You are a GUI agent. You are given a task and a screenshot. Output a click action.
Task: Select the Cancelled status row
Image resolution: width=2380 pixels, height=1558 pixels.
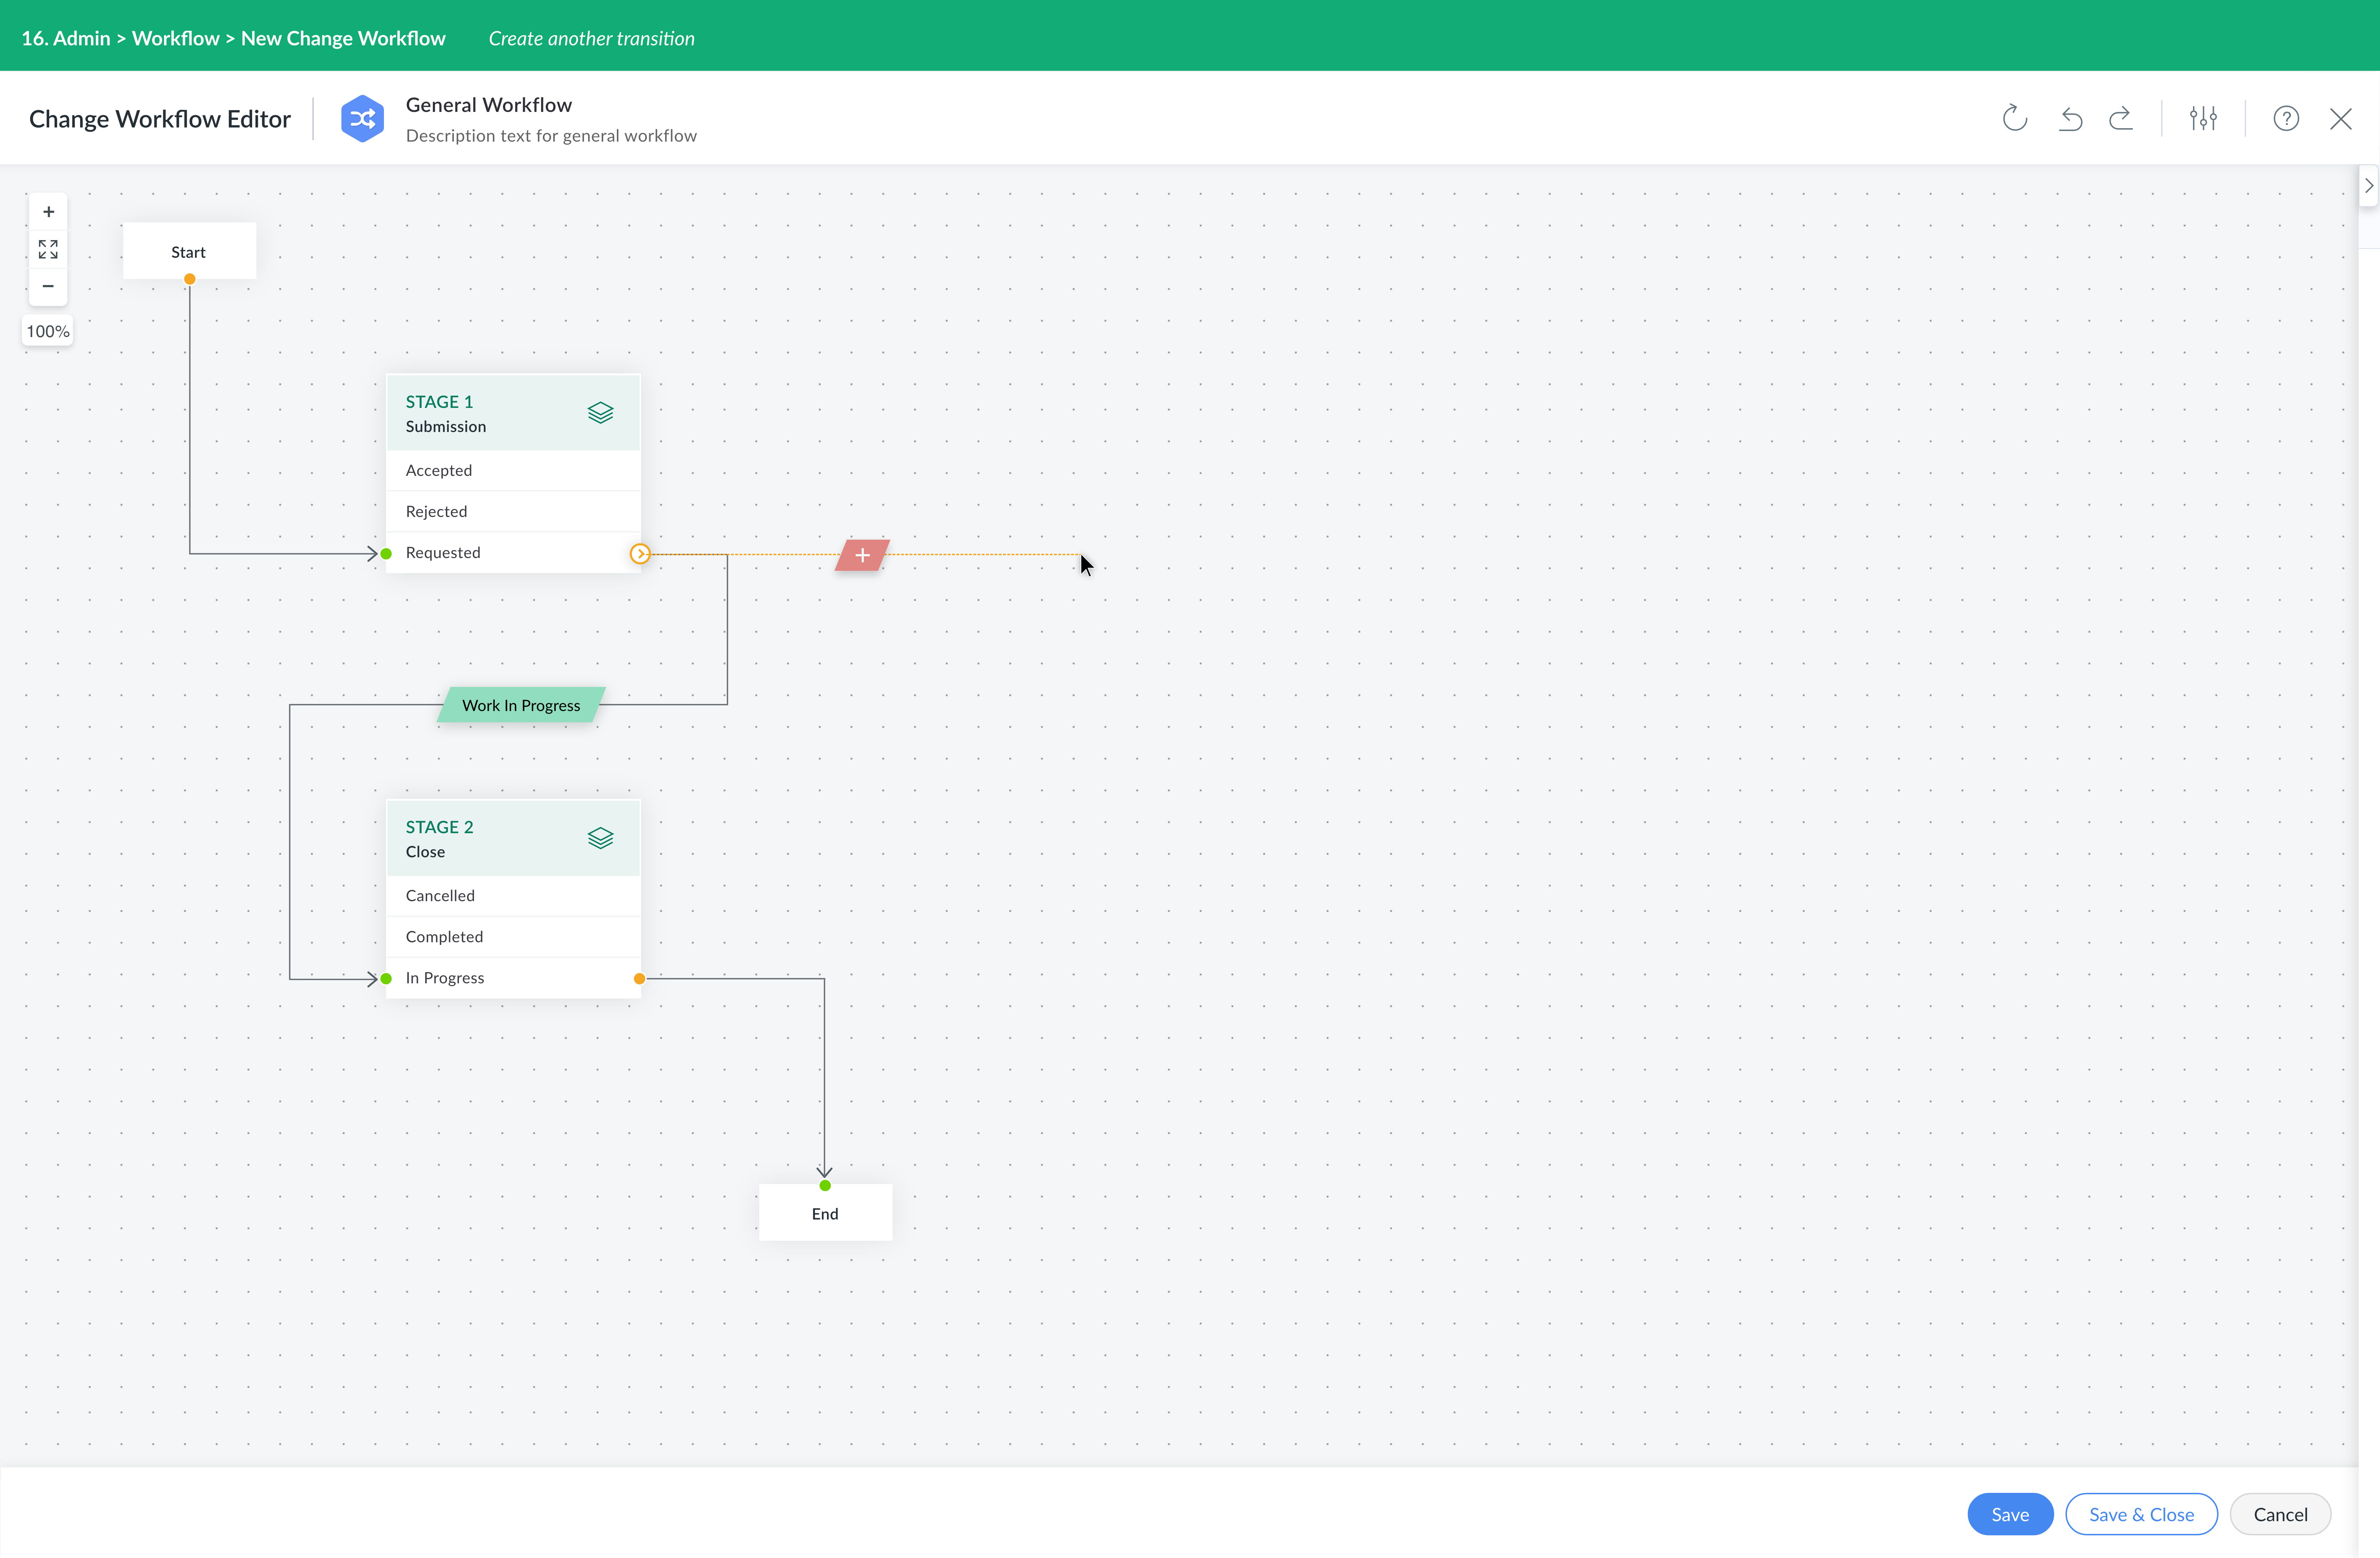[x=513, y=896]
